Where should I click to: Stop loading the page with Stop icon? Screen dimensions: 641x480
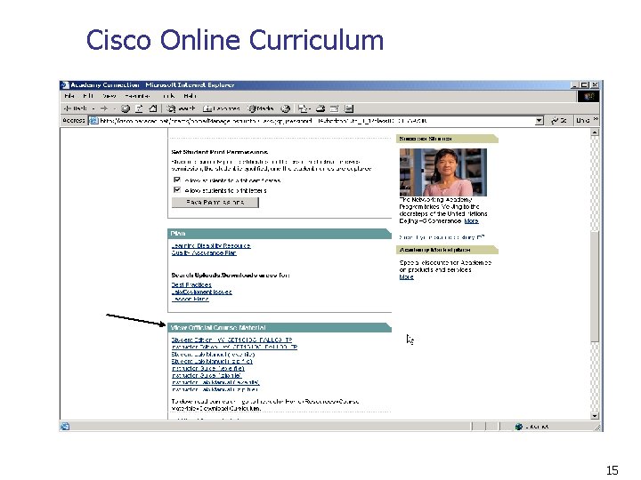[x=126, y=108]
